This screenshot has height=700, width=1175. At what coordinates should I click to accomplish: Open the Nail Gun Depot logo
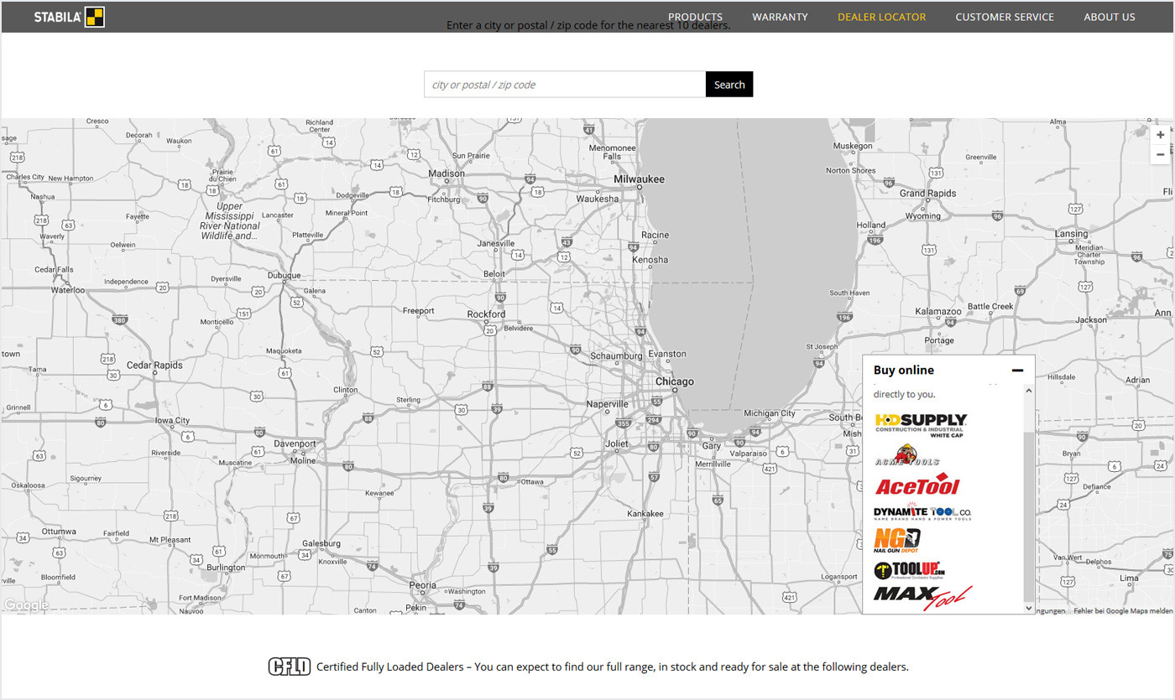click(x=897, y=540)
